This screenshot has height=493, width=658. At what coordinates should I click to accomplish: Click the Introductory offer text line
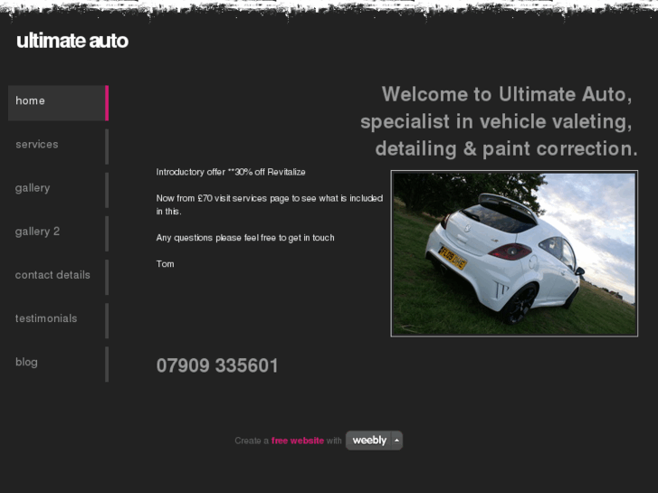point(231,172)
